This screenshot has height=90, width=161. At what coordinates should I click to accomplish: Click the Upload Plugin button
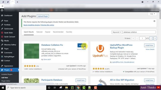pyautogui.click(x=43, y=16)
